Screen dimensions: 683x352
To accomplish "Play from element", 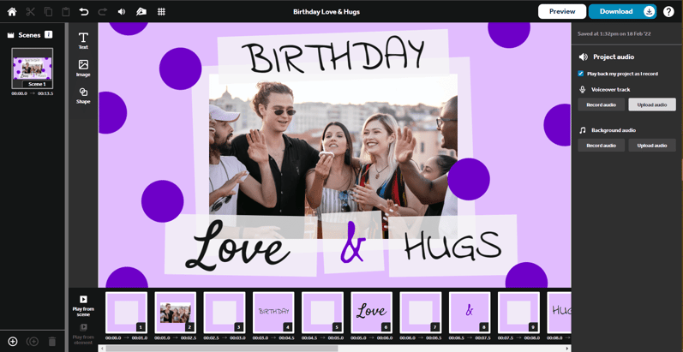I will 83,334.
